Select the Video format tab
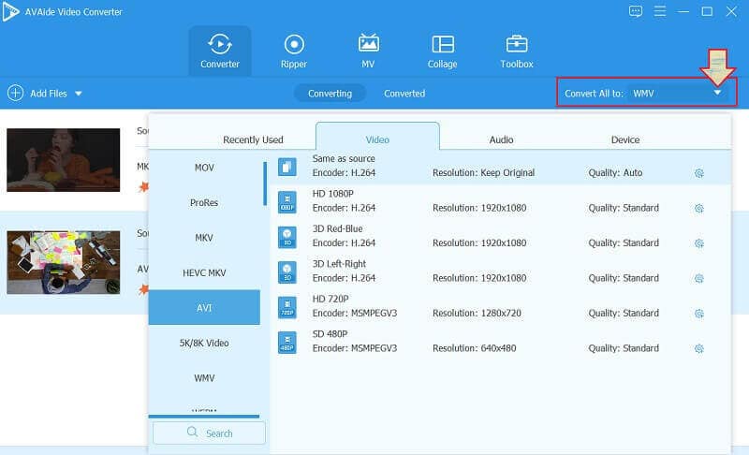This screenshot has width=749, height=455. pyautogui.click(x=377, y=139)
